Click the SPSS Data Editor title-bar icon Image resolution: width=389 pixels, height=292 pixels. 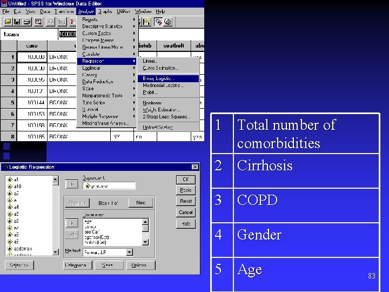(4, 3)
